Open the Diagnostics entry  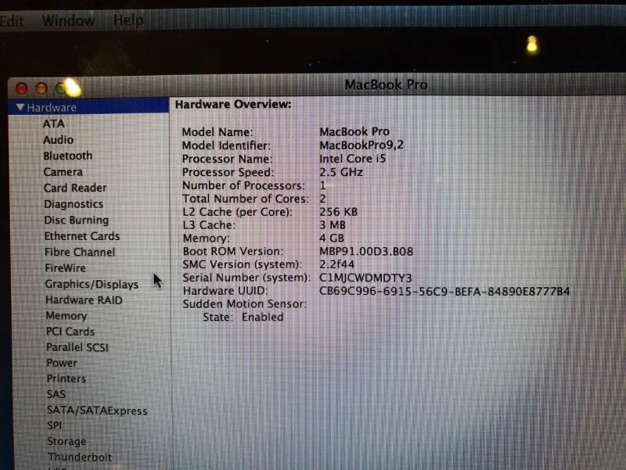[x=74, y=204]
